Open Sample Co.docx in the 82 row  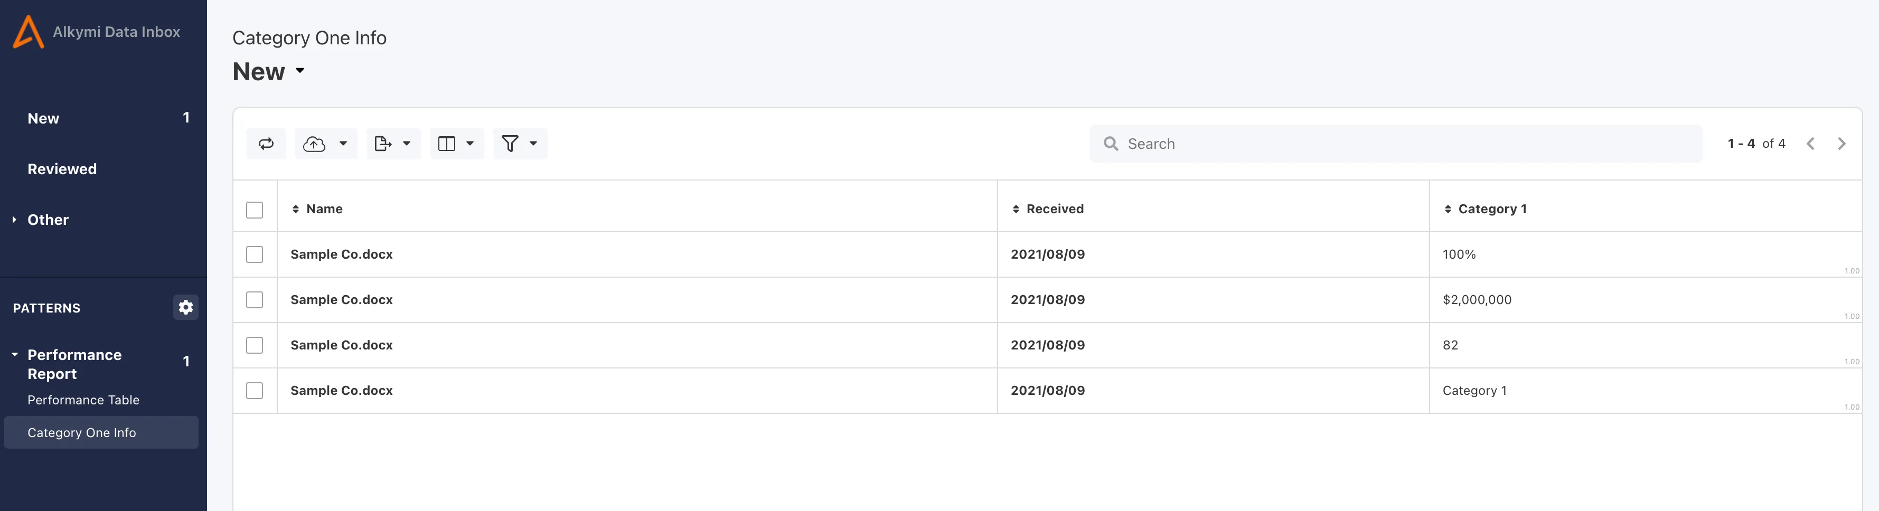341,345
